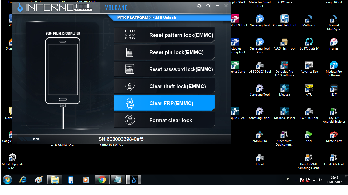Viewport: 348px width, 195px height.
Task: Select Reset pin lock(EMMC)
Action: (164, 52)
